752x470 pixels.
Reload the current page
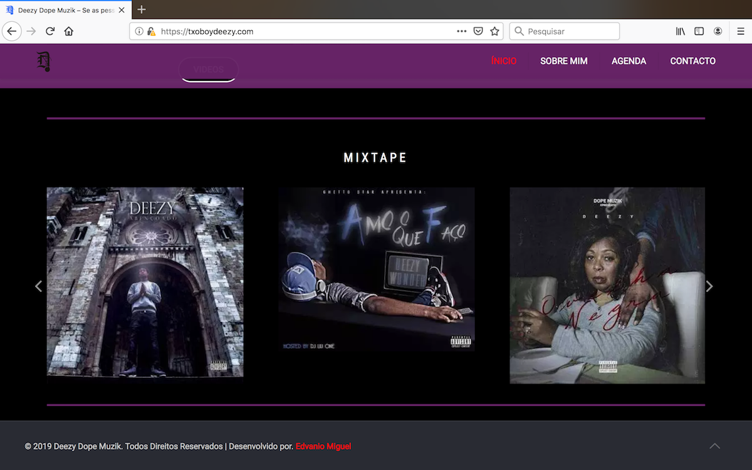[x=50, y=31]
